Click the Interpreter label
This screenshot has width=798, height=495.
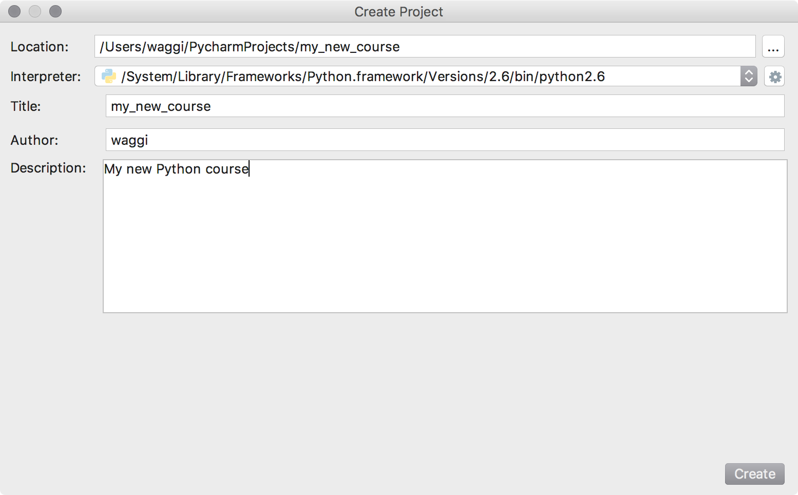coord(46,77)
